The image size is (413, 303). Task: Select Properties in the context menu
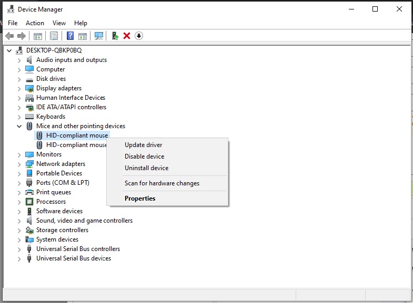coord(140,198)
